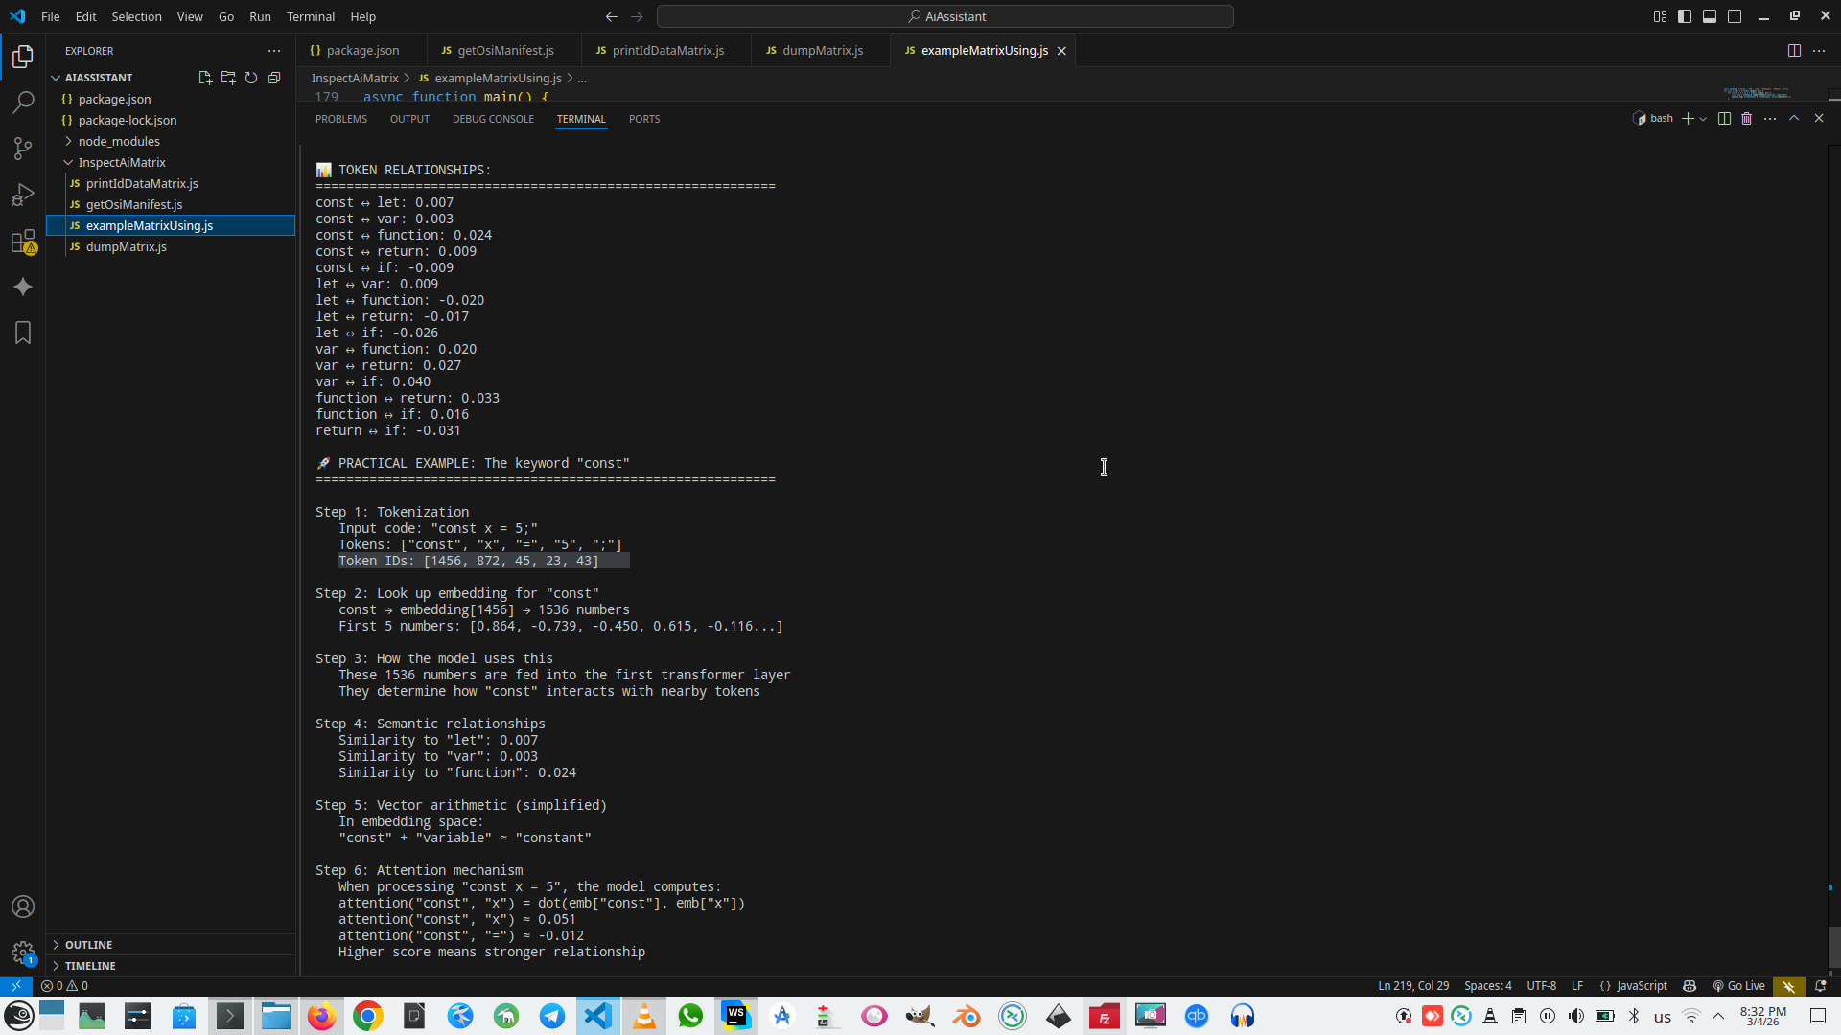Open the Terminal menu
Viewport: 1841px width, 1035px height.
(x=310, y=16)
